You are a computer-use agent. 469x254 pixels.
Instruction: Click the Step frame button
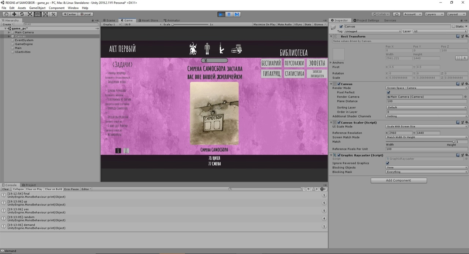coord(237,14)
